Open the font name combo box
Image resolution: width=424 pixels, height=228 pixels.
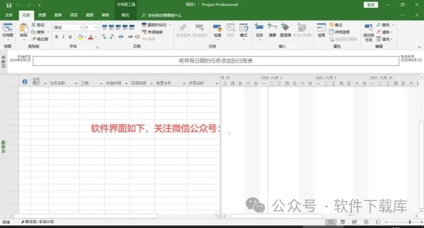click(68, 28)
